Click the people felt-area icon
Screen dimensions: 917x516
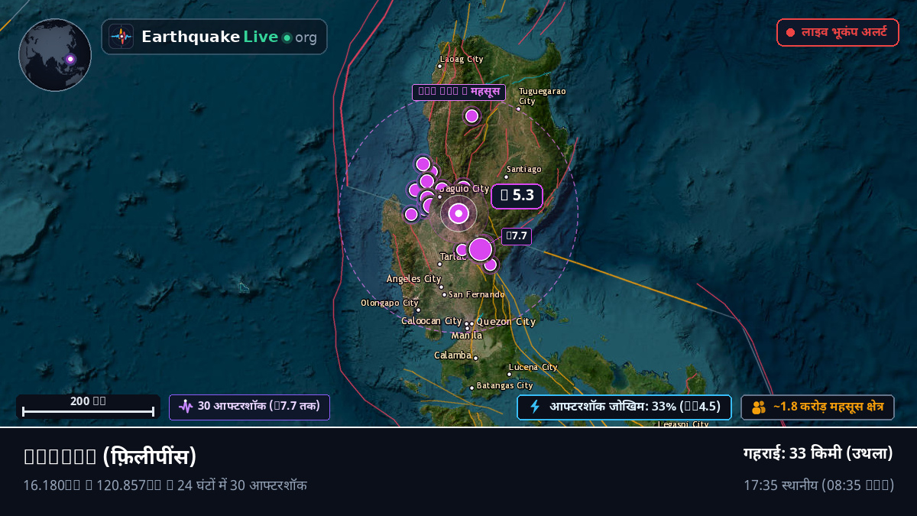click(x=759, y=407)
